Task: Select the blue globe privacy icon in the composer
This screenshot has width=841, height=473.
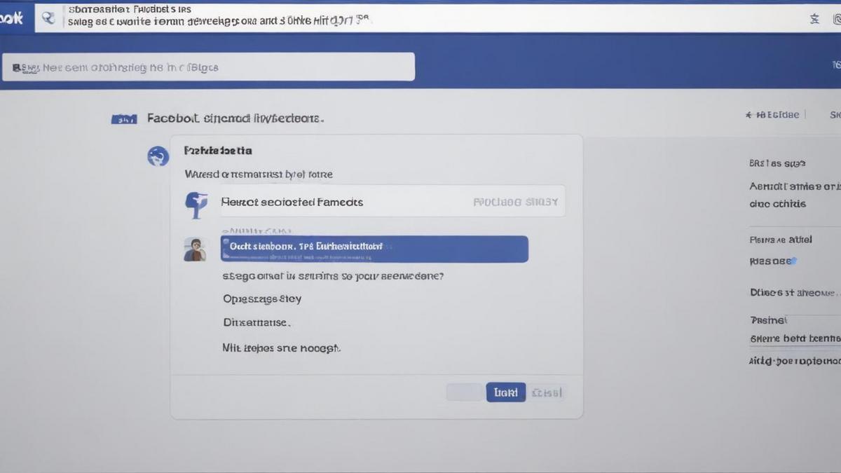Action: (x=158, y=156)
